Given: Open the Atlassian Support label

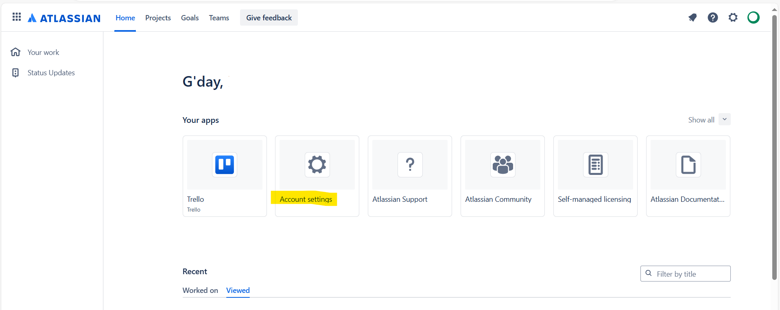Looking at the screenshot, I should (x=400, y=199).
